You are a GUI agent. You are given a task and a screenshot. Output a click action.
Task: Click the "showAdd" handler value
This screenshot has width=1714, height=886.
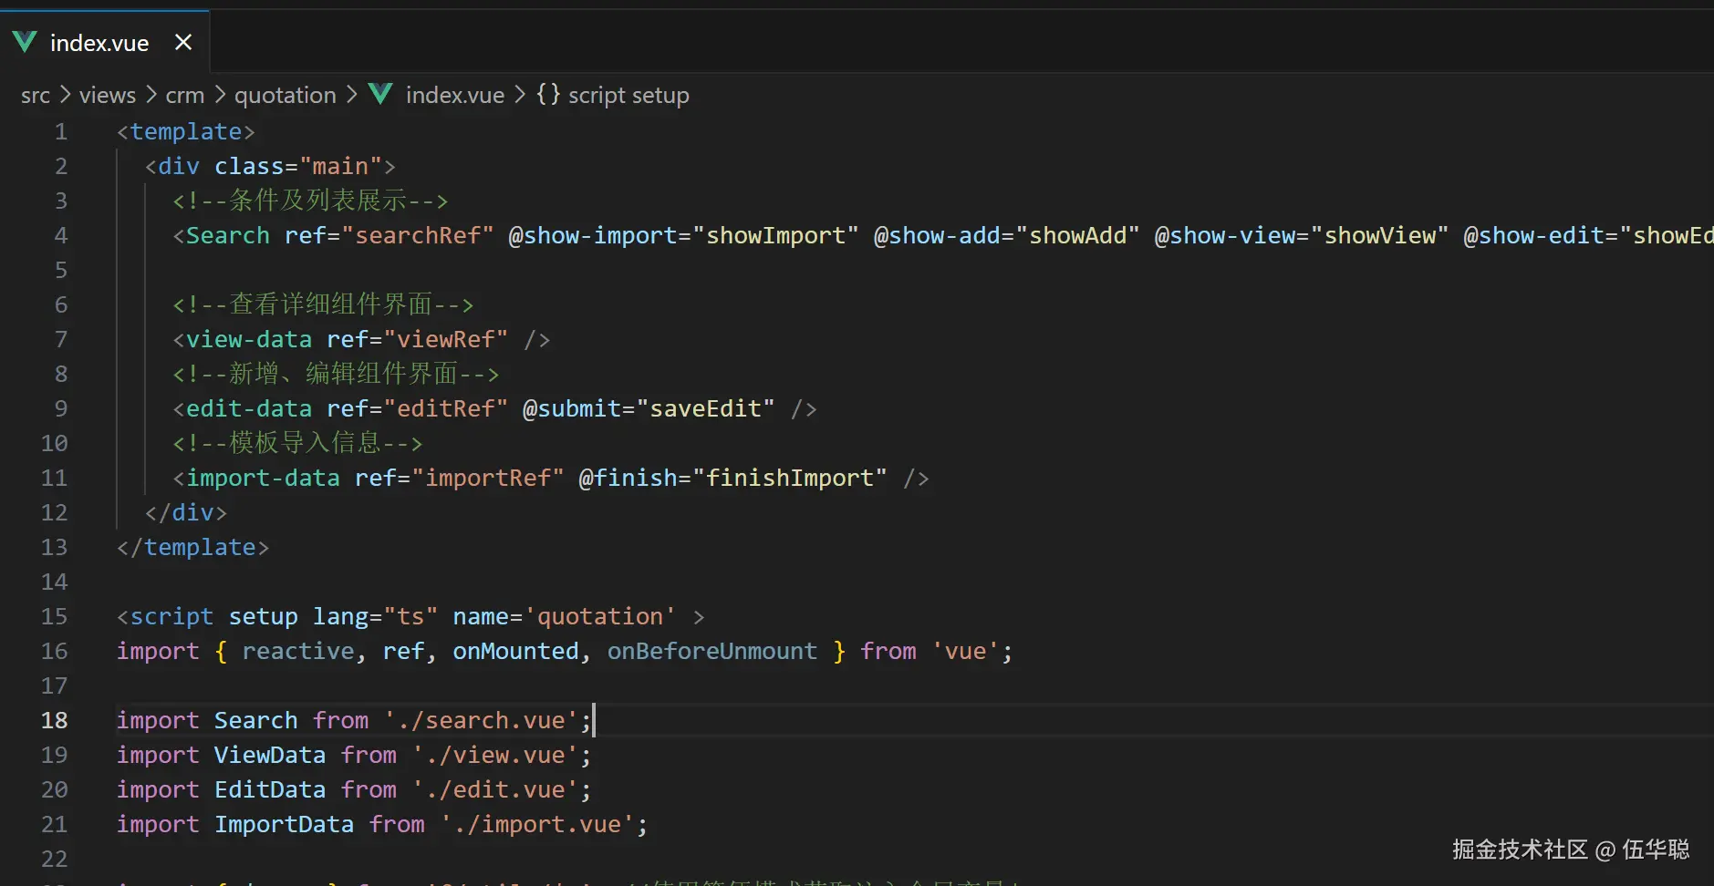pyautogui.click(x=1078, y=236)
